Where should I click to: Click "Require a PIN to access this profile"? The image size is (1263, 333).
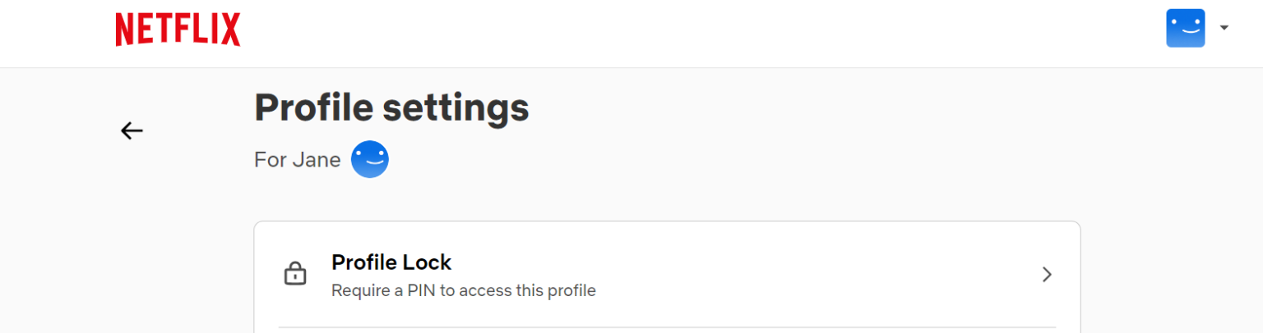(x=463, y=290)
